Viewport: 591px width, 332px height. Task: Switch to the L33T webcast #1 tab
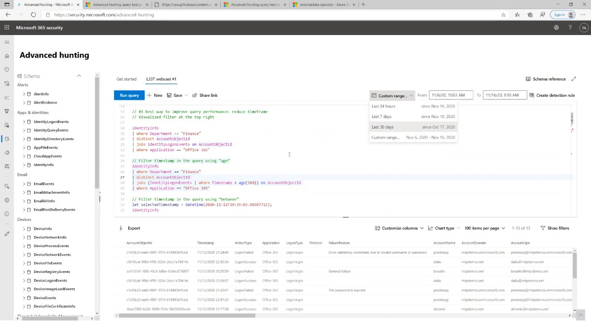pyautogui.click(x=161, y=79)
